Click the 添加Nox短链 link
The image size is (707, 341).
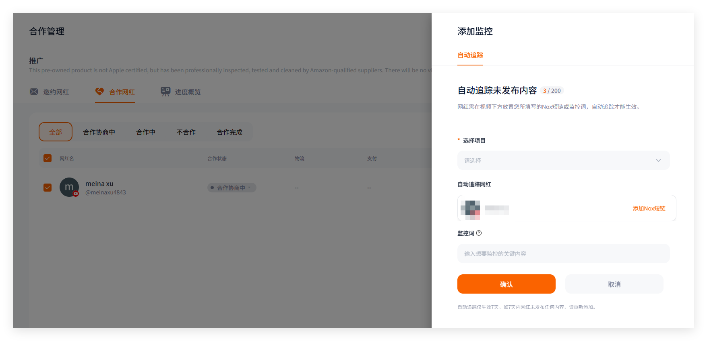[649, 208]
